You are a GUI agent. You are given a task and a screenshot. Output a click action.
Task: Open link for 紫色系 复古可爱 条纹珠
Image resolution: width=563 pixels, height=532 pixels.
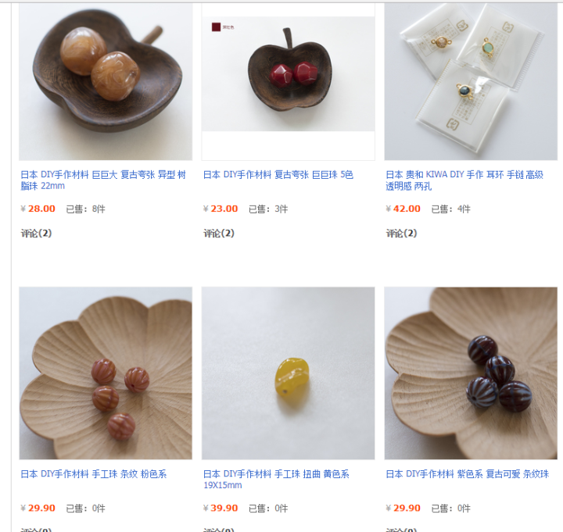click(x=467, y=474)
